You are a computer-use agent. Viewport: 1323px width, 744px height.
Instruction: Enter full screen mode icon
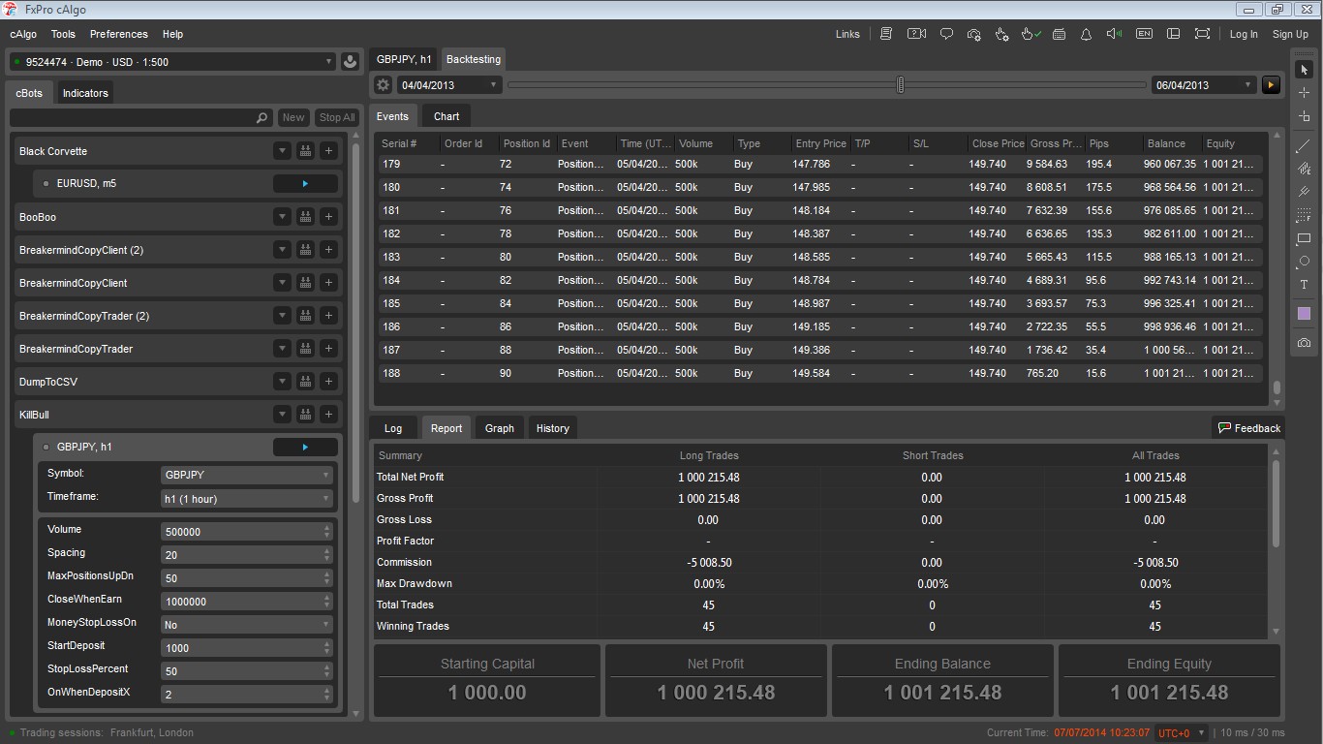tap(1202, 34)
